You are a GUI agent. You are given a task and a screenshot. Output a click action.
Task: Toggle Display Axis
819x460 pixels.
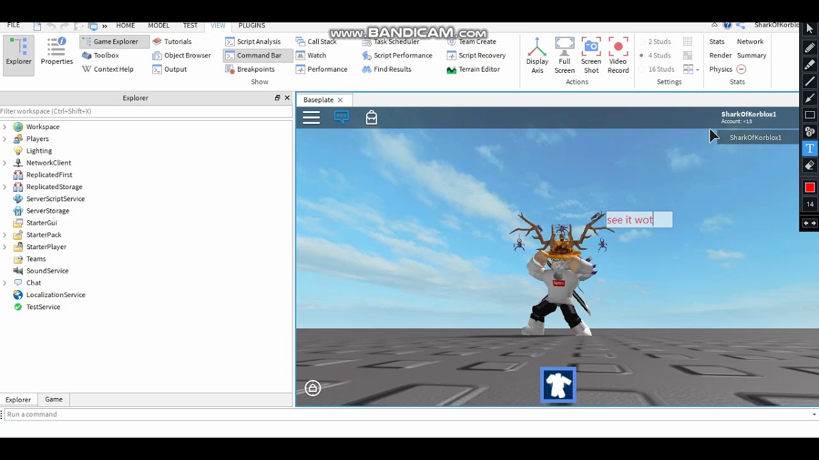[537, 56]
